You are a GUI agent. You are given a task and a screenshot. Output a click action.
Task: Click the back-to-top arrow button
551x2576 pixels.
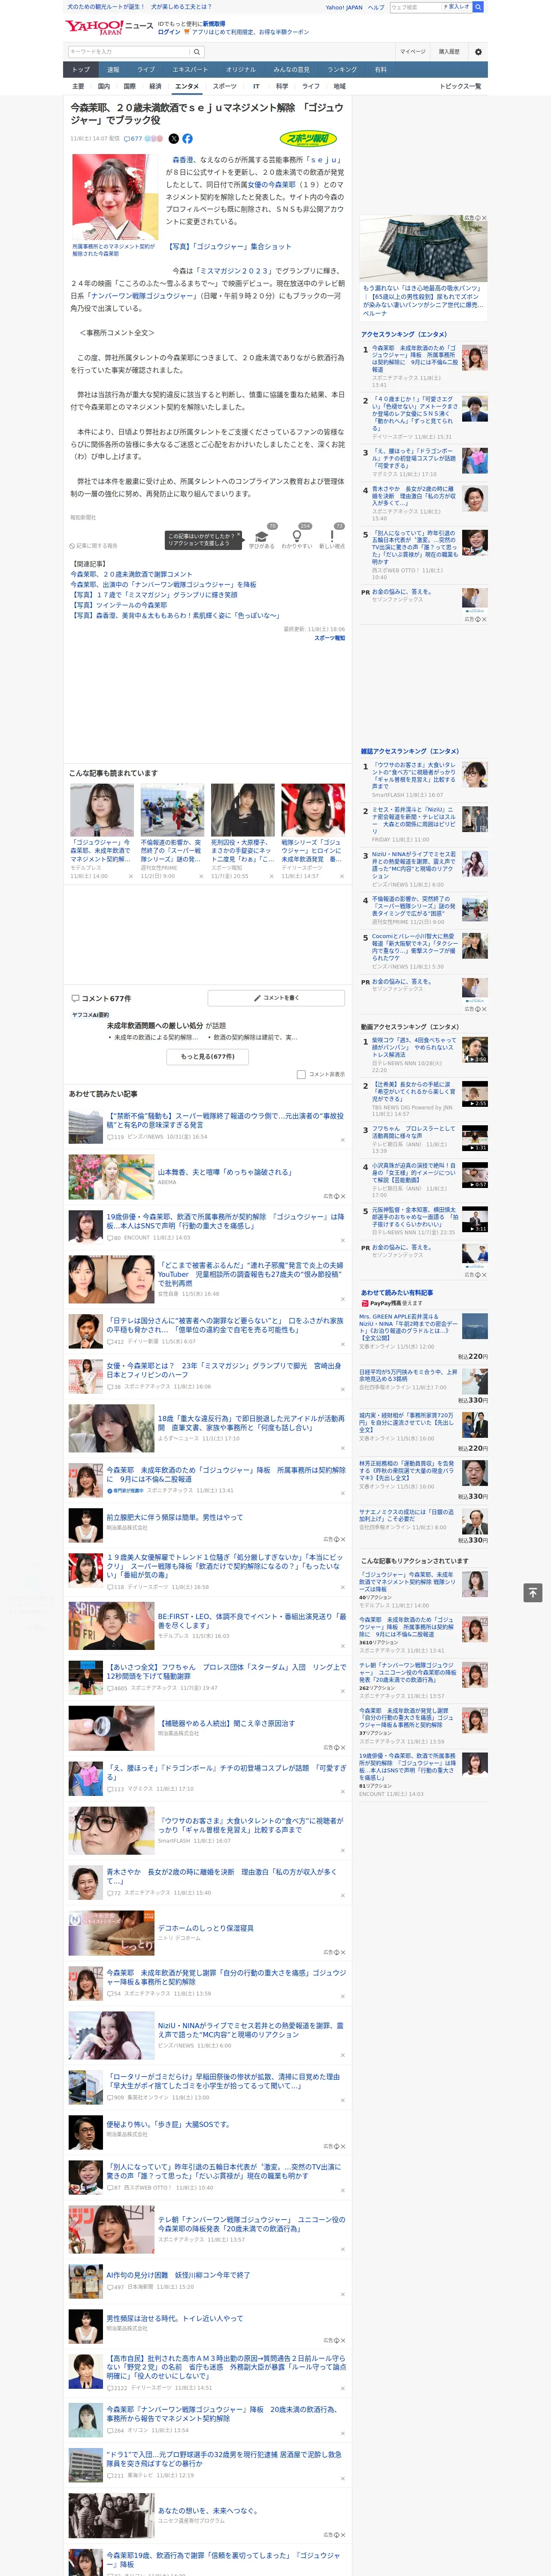coord(532,1593)
